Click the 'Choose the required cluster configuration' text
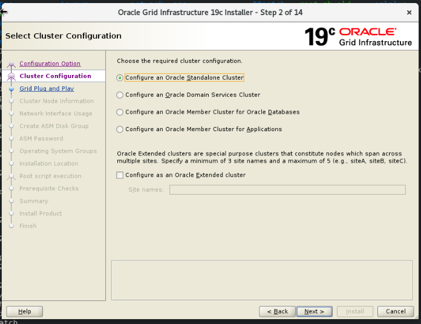421x324 pixels. coord(180,61)
